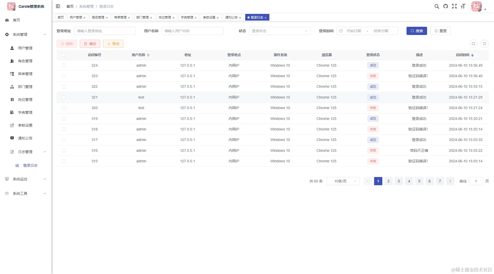This screenshot has width=494, height=274.
Task: Check the row 322 checkbox
Action: (64, 87)
